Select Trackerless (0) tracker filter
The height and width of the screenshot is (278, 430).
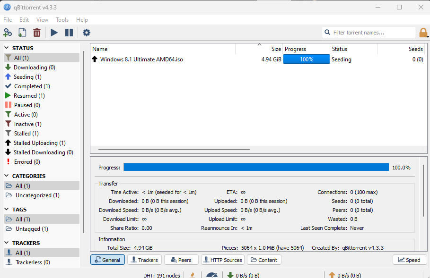(x=42, y=262)
